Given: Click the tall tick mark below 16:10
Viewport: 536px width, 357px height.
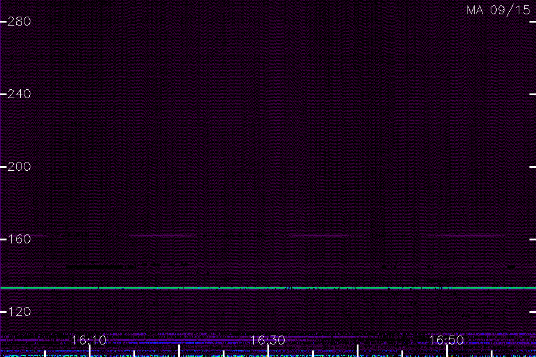Looking at the screenshot, I should (89, 351).
